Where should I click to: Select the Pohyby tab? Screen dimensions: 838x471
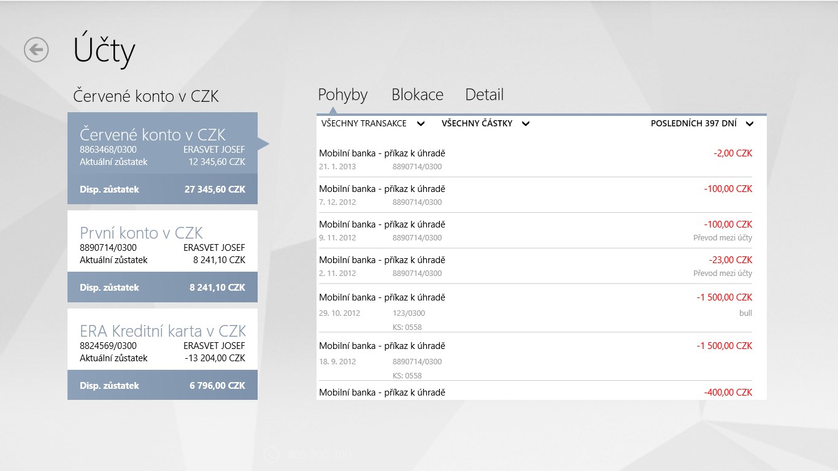(x=342, y=94)
